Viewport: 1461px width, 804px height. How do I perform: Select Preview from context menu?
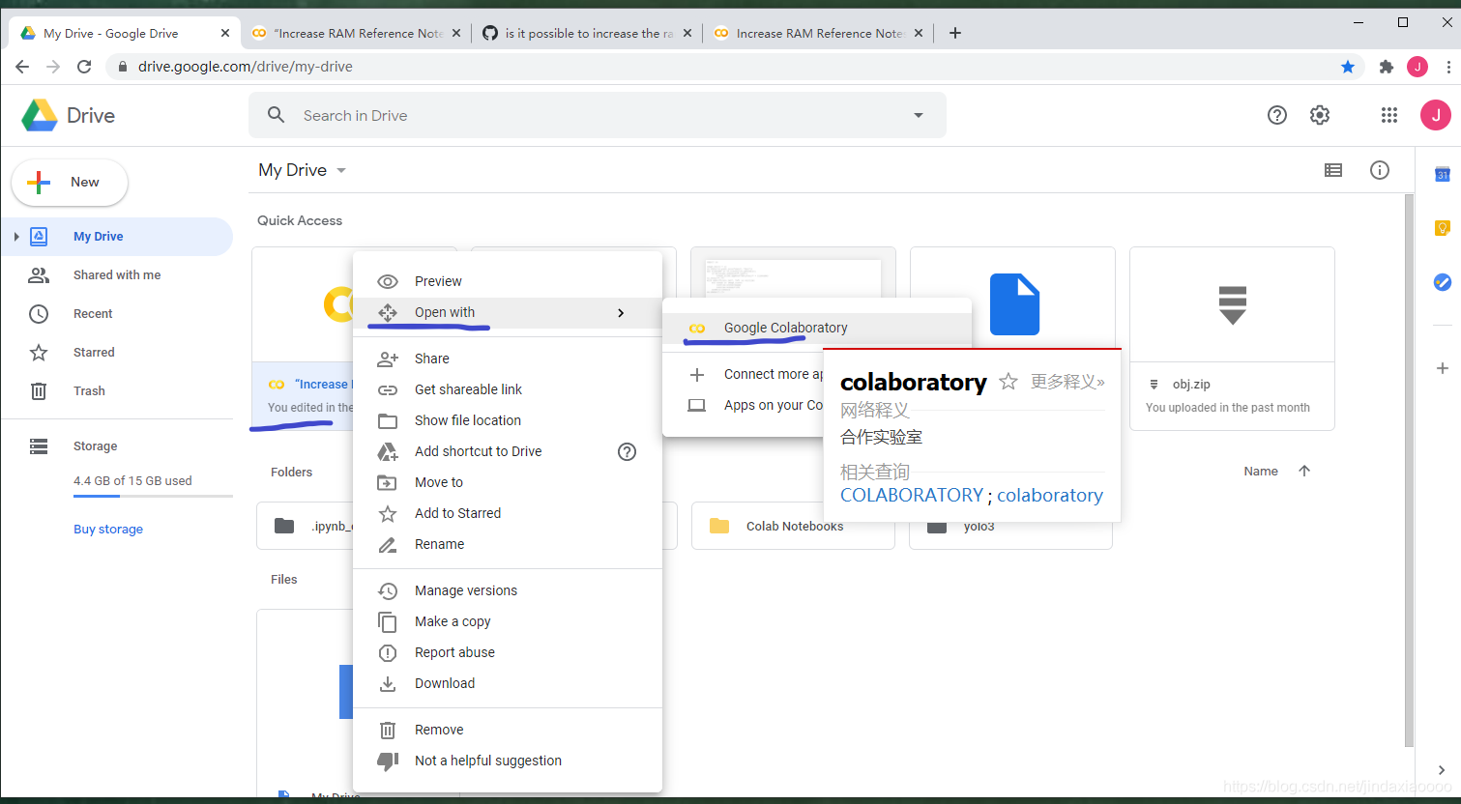click(x=508, y=281)
